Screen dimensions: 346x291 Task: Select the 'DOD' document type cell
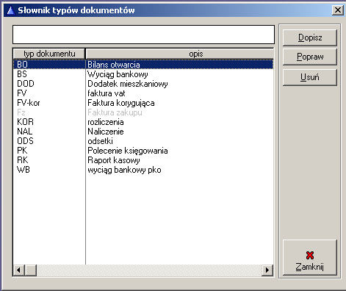49,84
